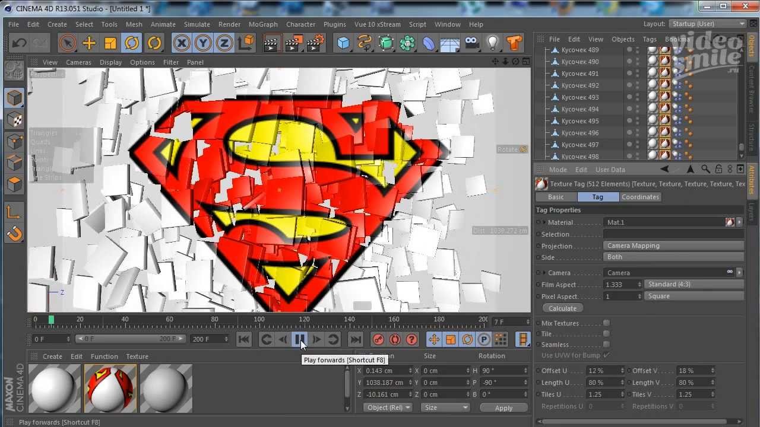Click Apply coordinates button

[x=503, y=408]
